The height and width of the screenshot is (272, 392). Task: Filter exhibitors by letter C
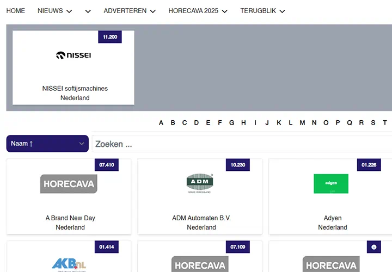(185, 122)
